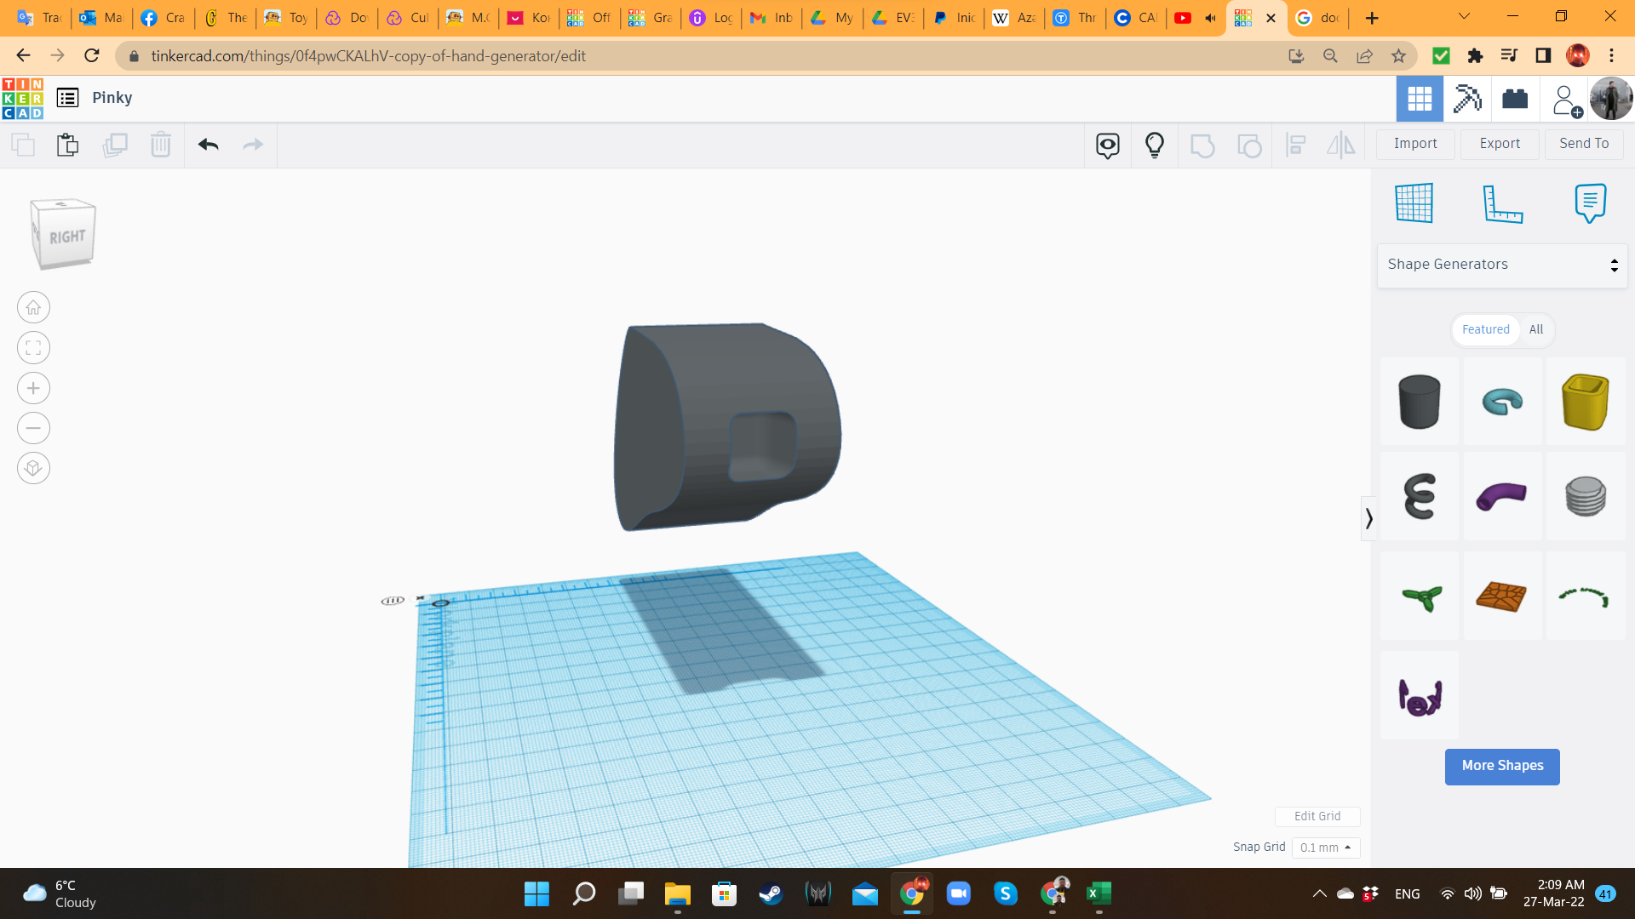
Task: Select the Workplane tool
Action: coord(1414,204)
